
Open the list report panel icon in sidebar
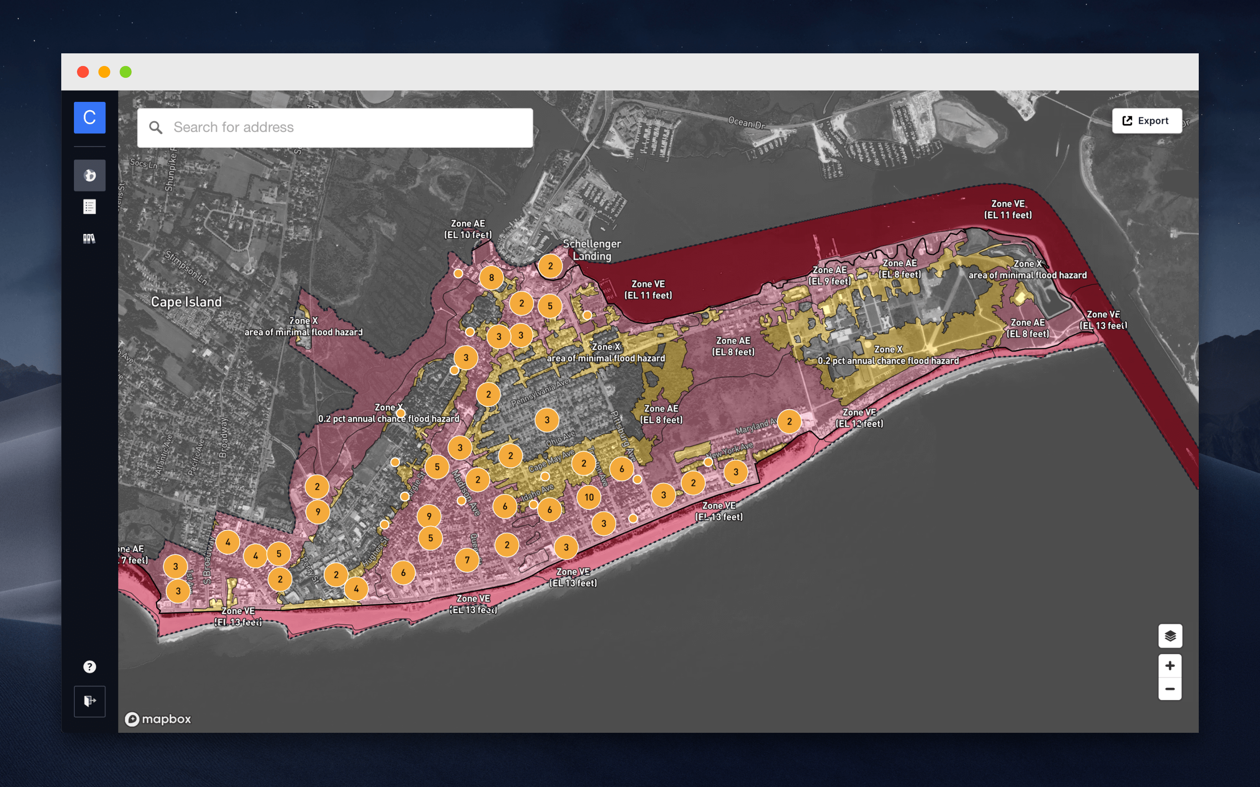[x=90, y=206]
